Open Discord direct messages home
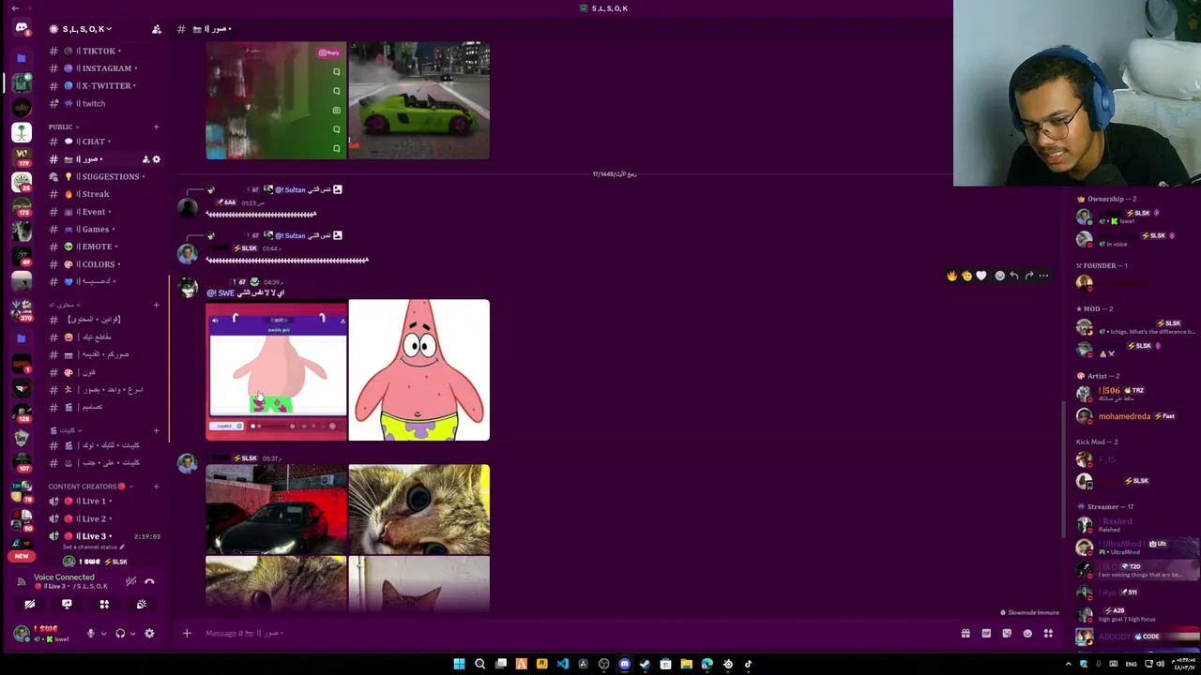The height and width of the screenshot is (675, 1201). point(22,28)
